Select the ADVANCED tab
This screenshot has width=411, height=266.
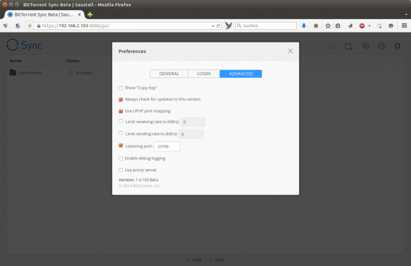pyautogui.click(x=241, y=73)
